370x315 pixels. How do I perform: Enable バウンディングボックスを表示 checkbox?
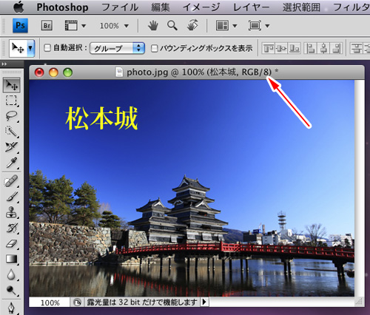[154, 48]
